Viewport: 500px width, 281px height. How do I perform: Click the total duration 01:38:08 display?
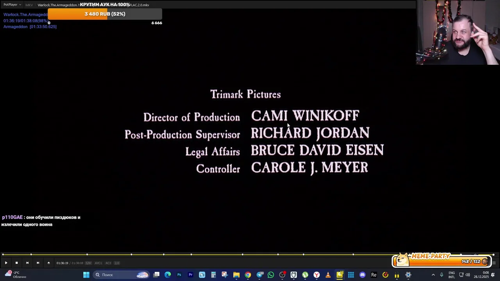tap(77, 263)
